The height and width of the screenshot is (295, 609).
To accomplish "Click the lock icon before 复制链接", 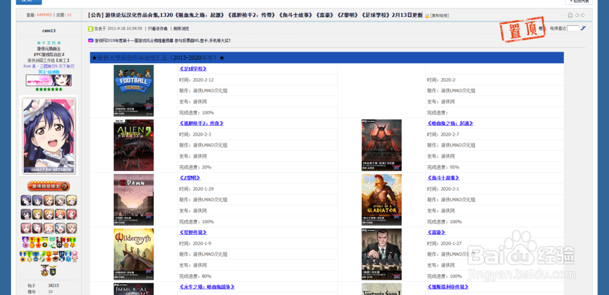I will pos(427,16).
